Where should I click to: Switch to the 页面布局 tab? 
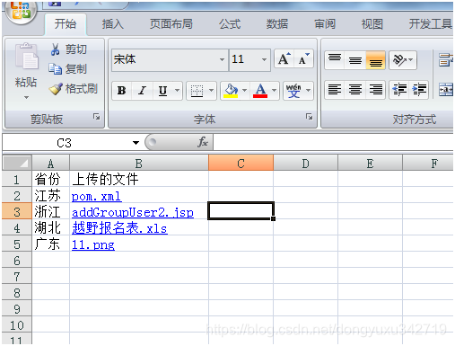tap(171, 24)
